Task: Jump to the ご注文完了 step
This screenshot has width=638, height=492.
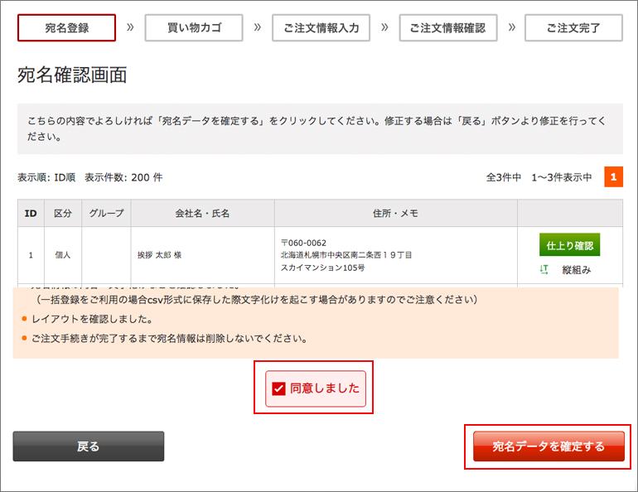Action: coord(573,27)
